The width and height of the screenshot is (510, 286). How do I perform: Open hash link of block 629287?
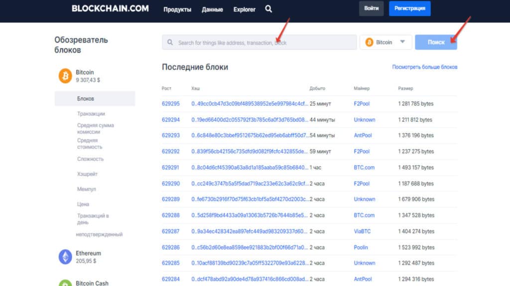click(249, 231)
